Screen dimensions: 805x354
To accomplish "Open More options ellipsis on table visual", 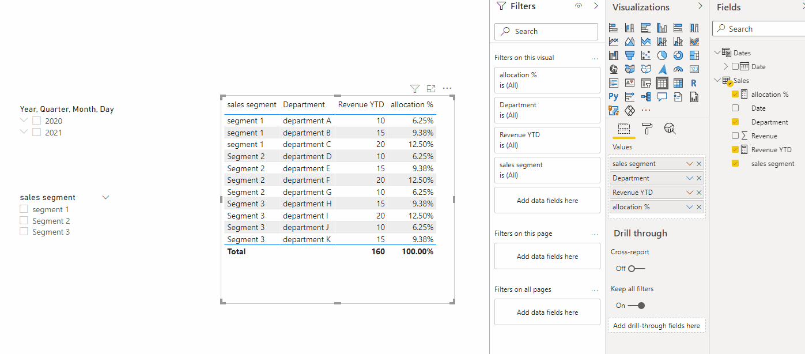I will coord(447,88).
